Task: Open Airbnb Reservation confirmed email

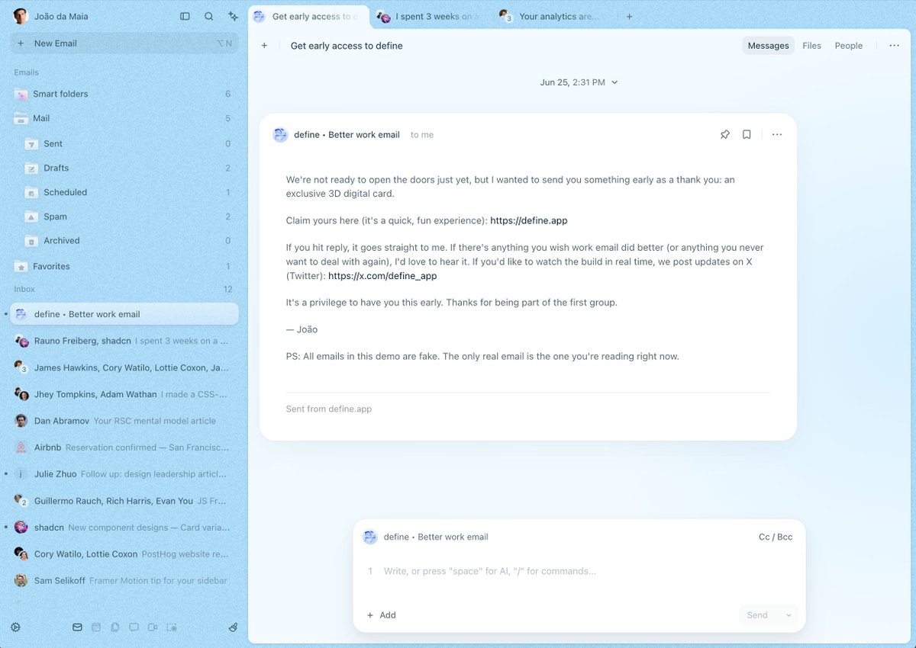Action: tap(124, 448)
